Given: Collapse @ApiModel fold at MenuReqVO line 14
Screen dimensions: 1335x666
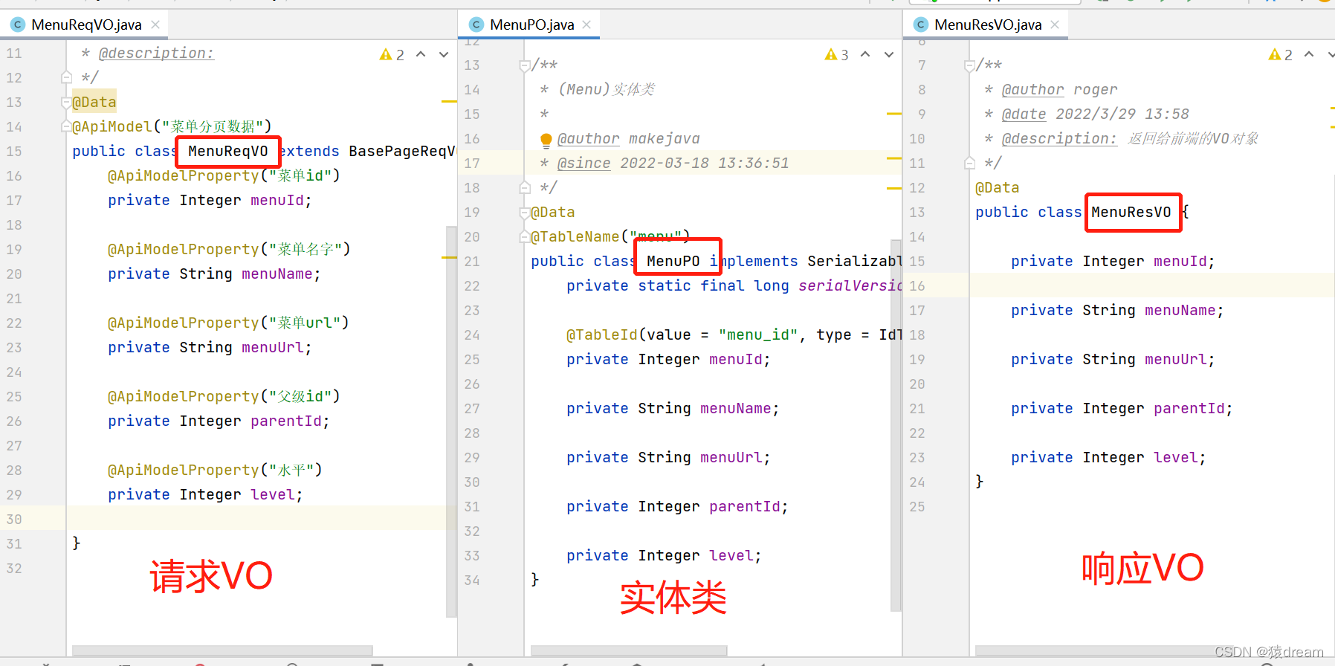Looking at the screenshot, I should pyautogui.click(x=66, y=126).
